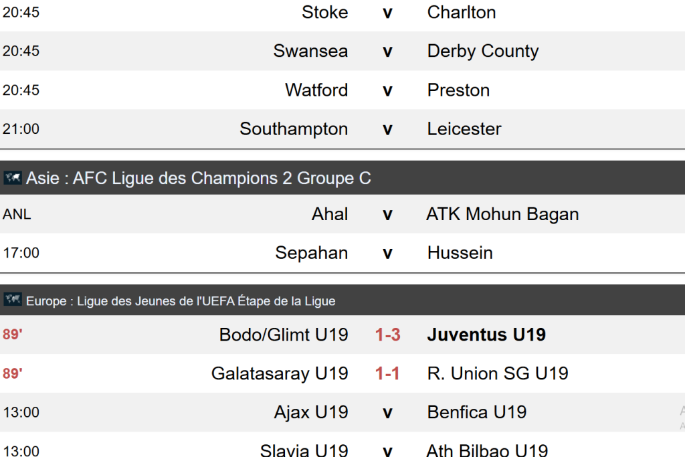Select Leicester team link
685x457 pixels.
464,129
